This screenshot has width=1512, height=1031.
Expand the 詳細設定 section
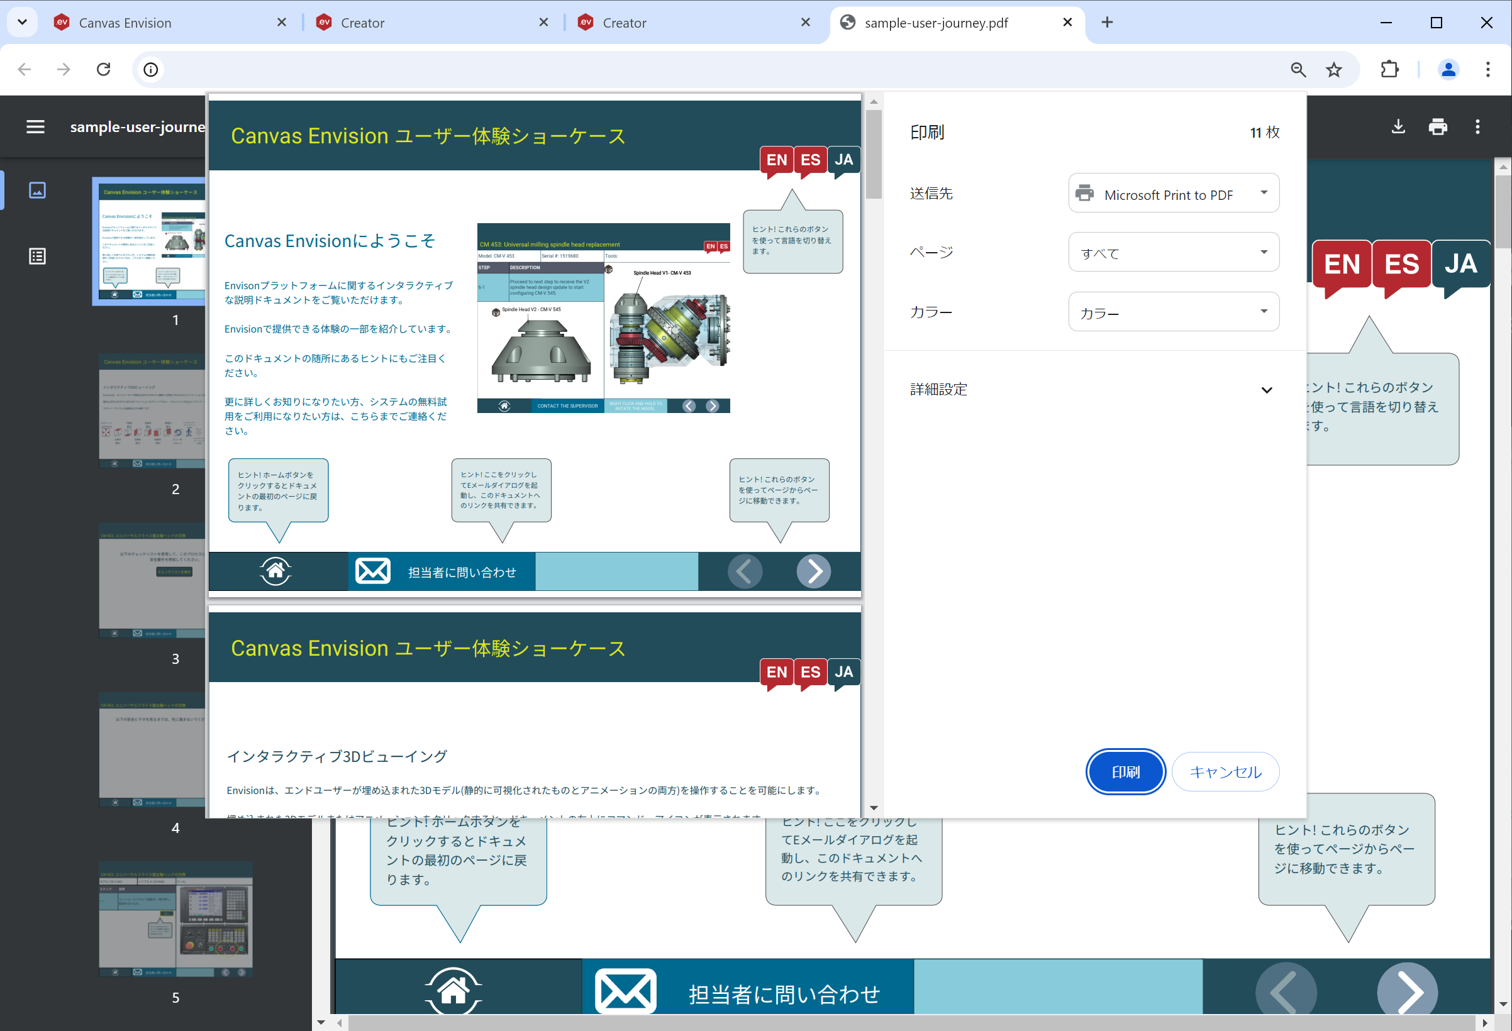click(1094, 389)
